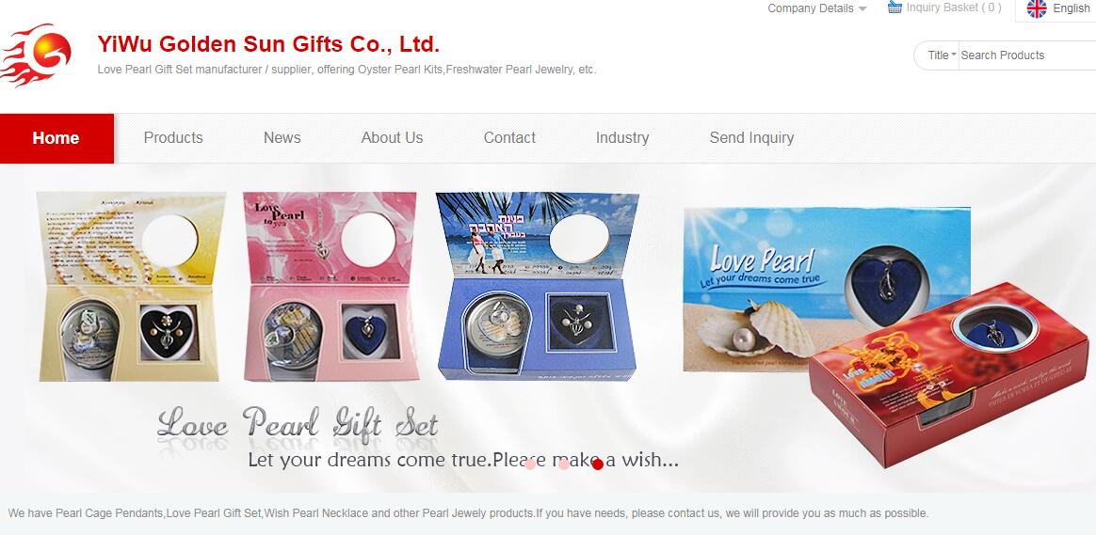Click the flaming sun company logo
The width and height of the screenshot is (1096, 535).
[x=37, y=55]
